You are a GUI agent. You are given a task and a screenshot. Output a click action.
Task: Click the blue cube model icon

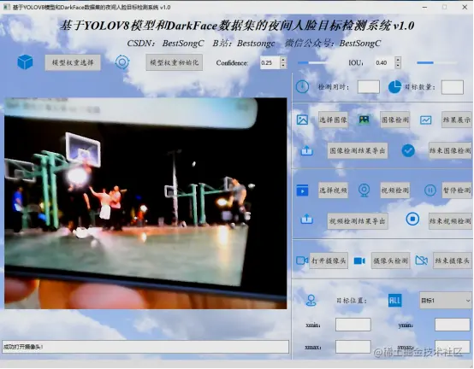[25, 62]
